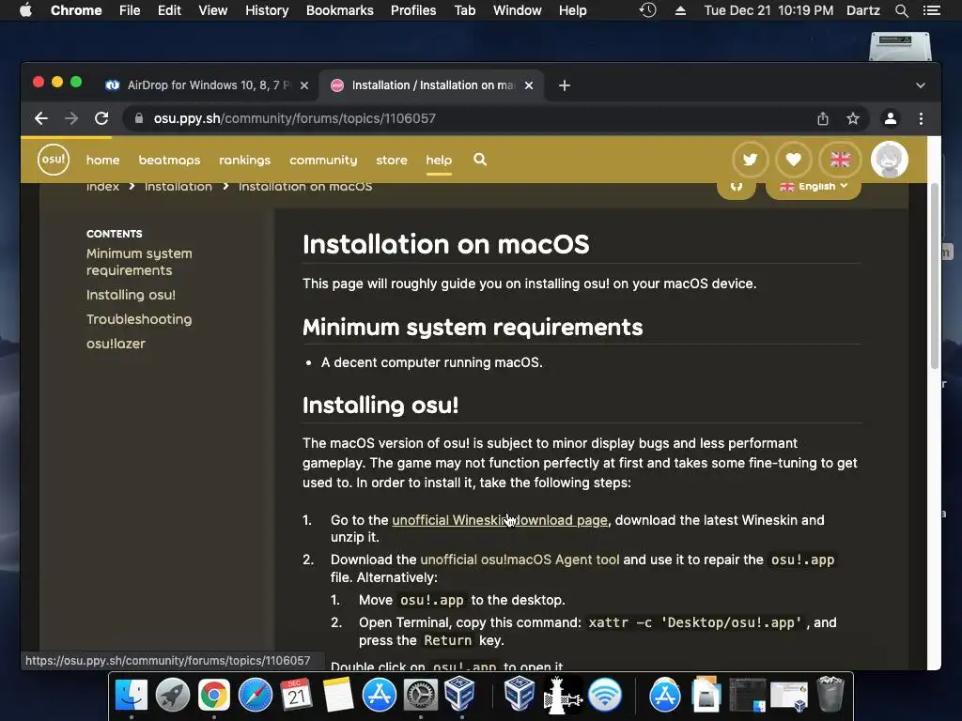The width and height of the screenshot is (962, 721).
Task: Open the help nav link
Action: [439, 160]
